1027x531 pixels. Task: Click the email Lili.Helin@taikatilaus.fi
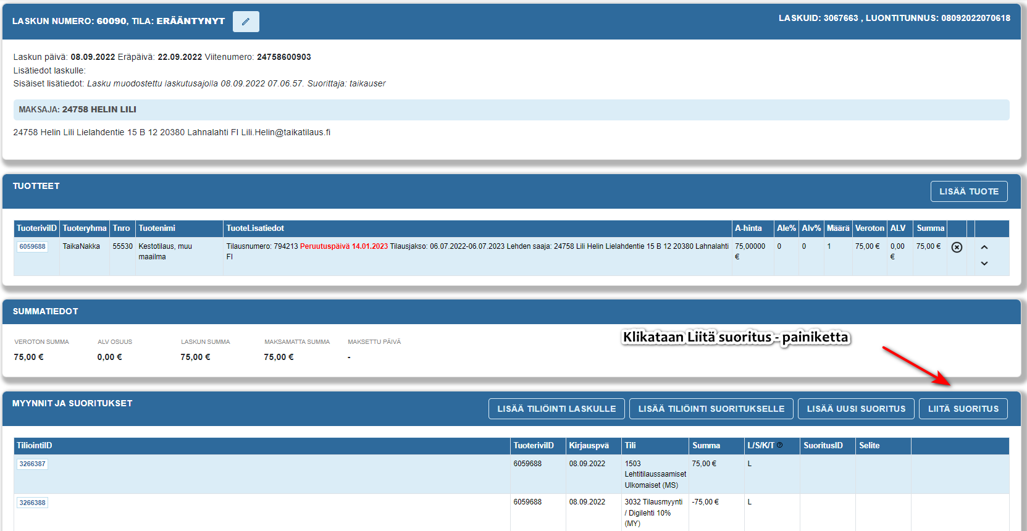pyautogui.click(x=286, y=133)
